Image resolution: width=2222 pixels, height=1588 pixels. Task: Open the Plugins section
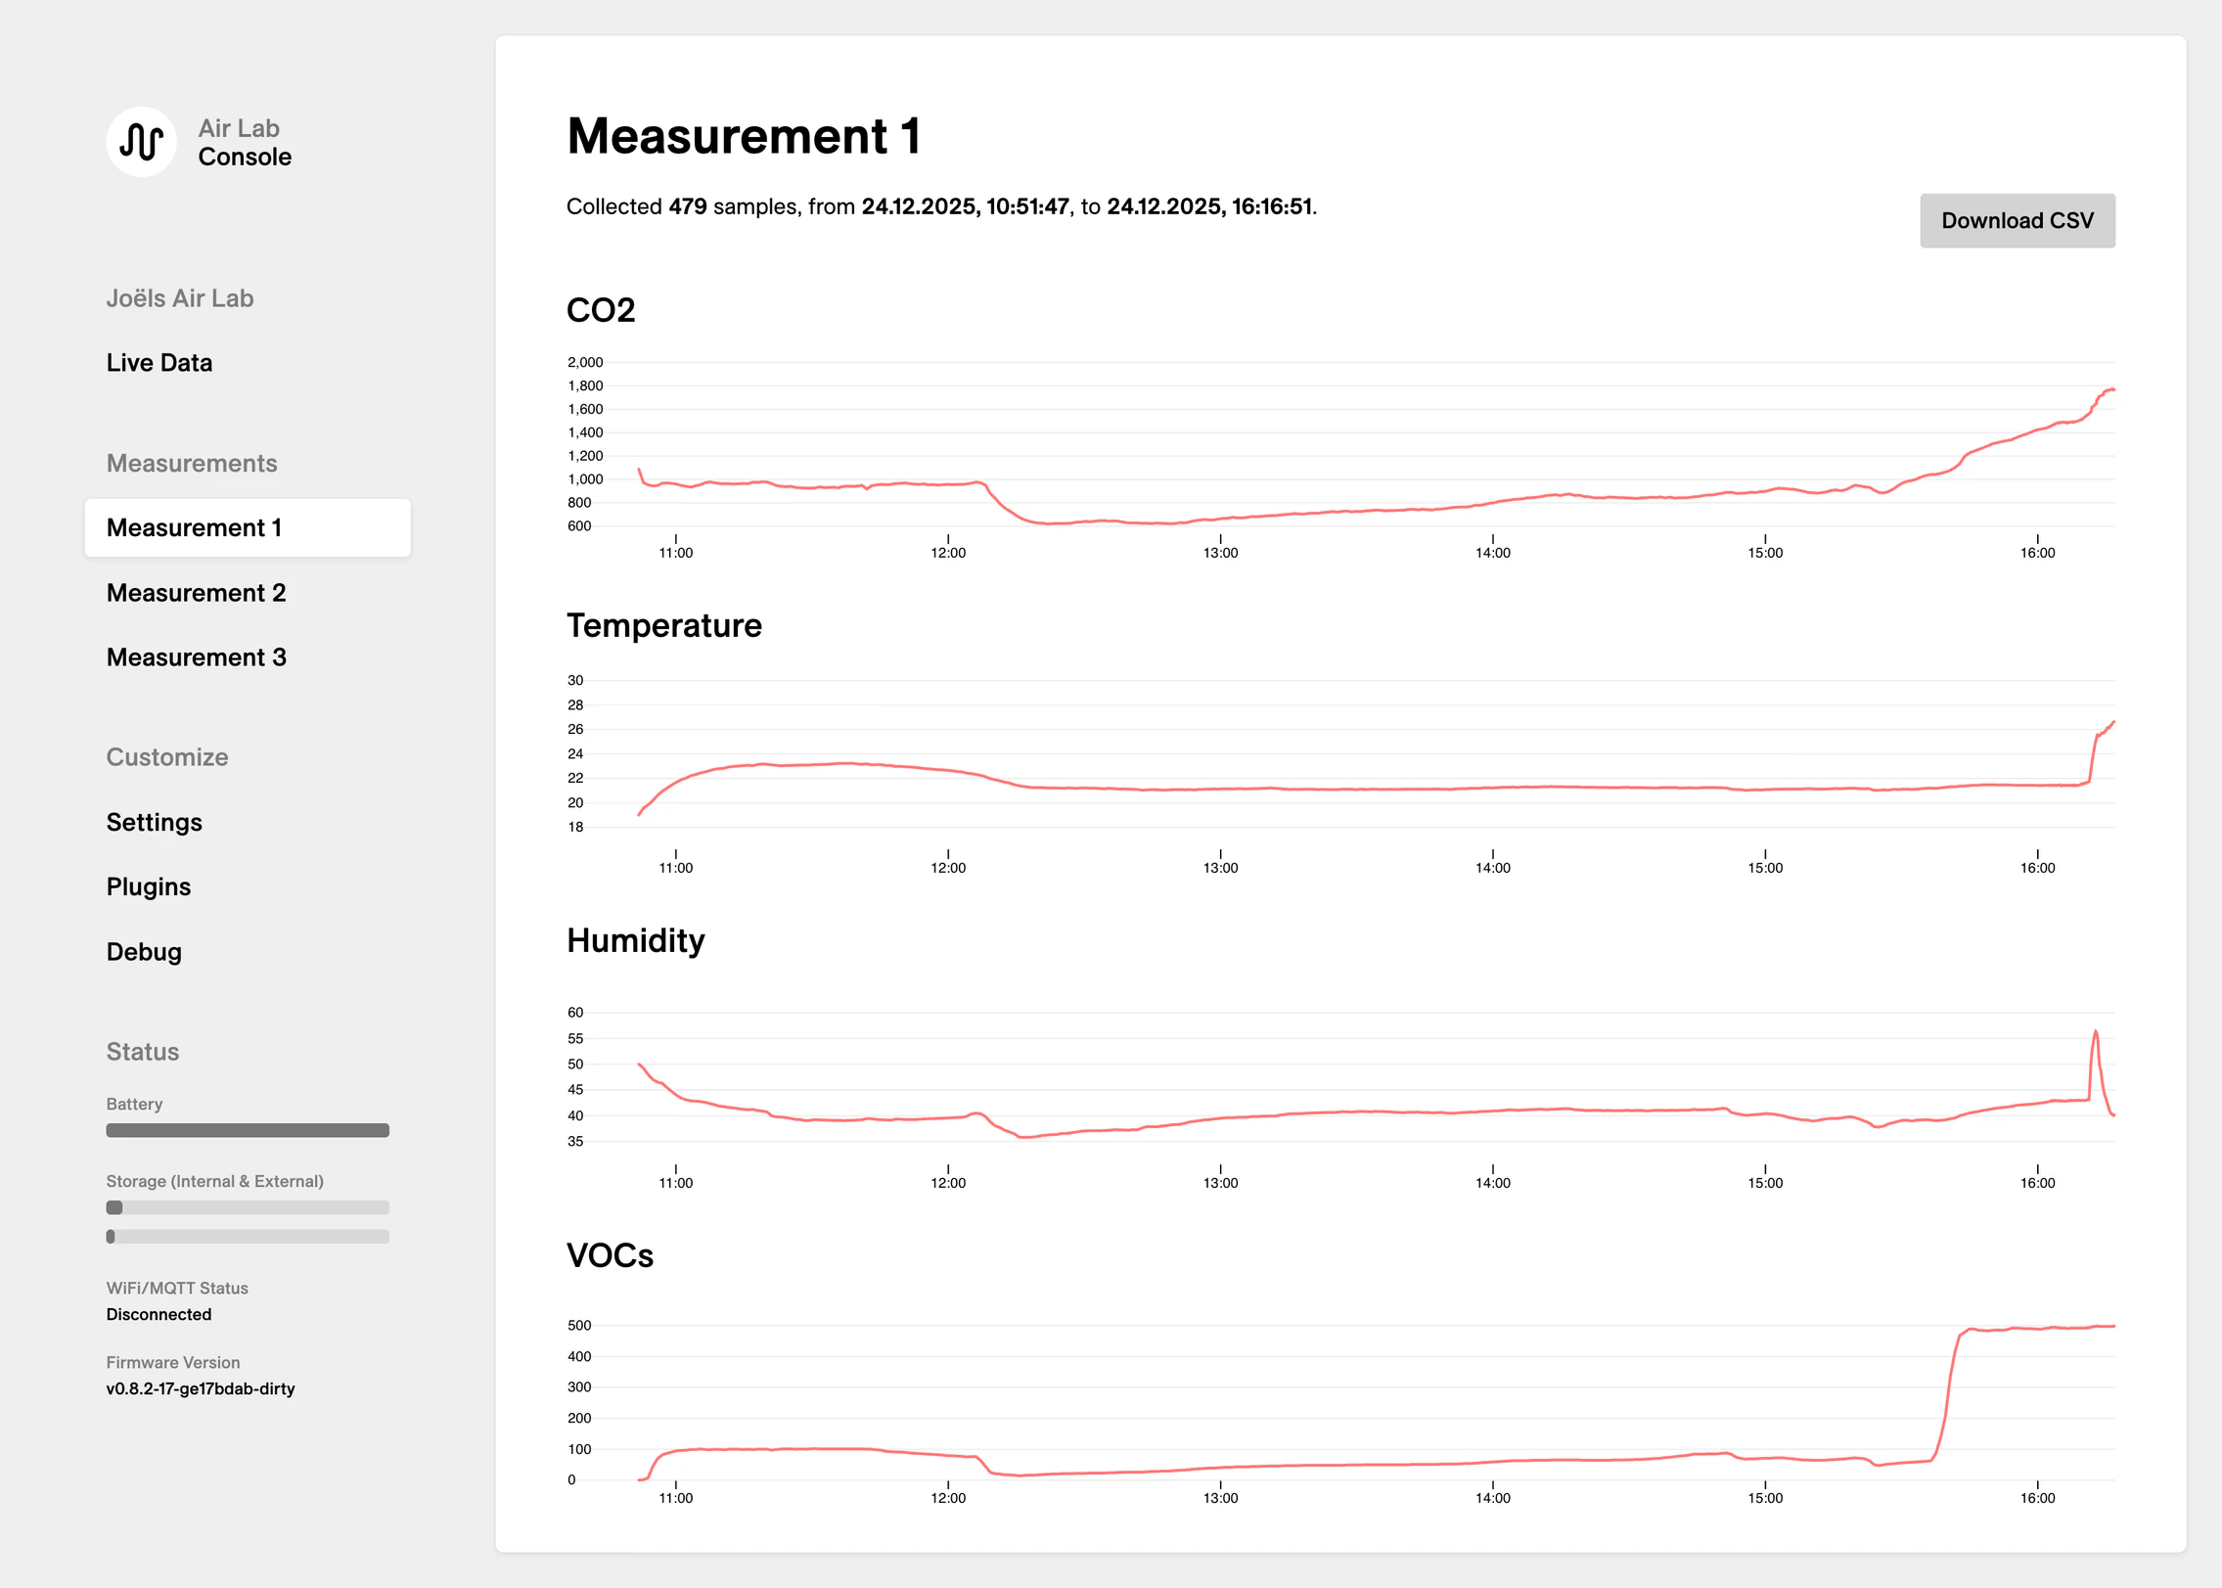coord(148,886)
